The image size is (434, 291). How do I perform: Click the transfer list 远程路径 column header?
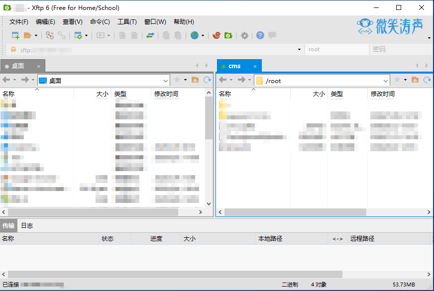(x=388, y=239)
